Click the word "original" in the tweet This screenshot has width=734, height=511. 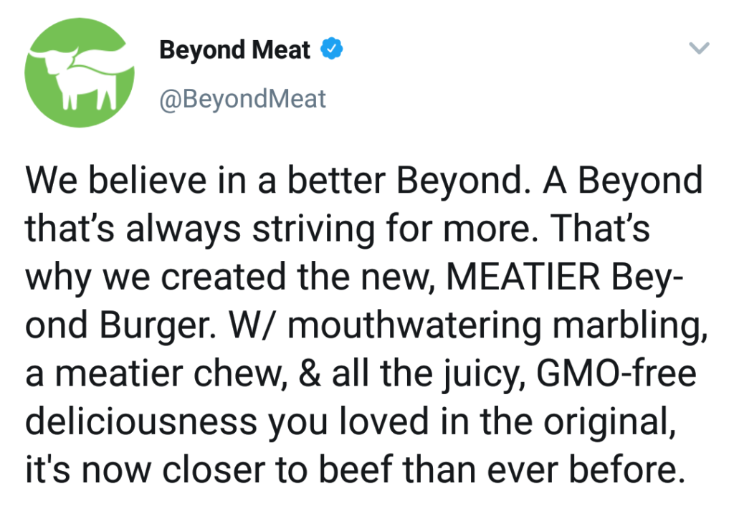click(609, 423)
